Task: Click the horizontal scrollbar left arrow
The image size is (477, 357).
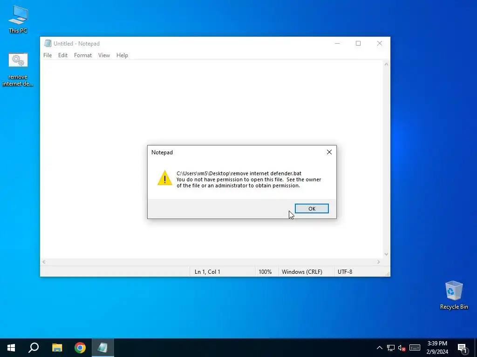Action: pos(44,262)
